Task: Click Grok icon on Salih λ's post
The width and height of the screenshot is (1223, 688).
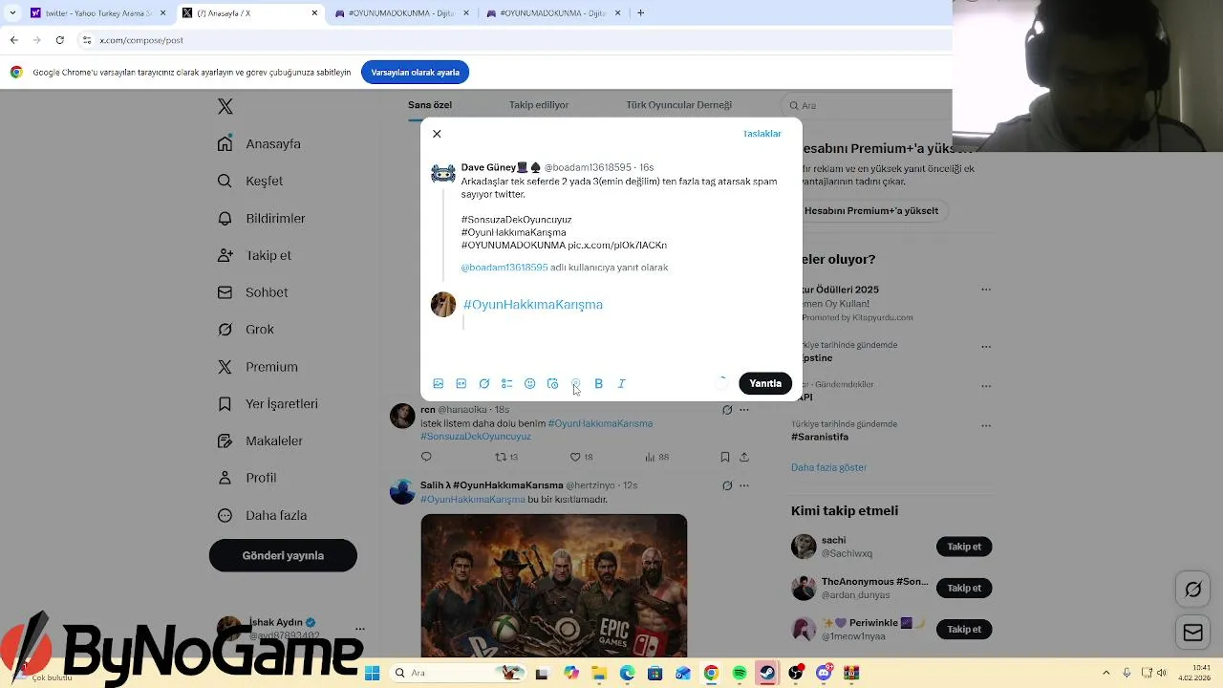Action: pyautogui.click(x=727, y=485)
